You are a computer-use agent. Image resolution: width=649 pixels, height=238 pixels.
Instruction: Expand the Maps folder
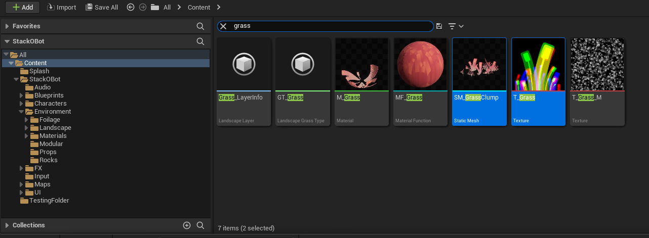[21, 184]
